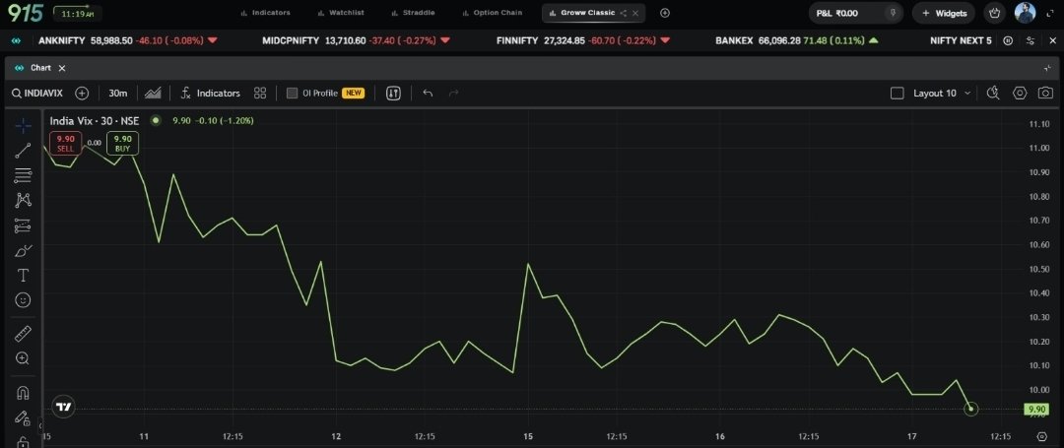
Task: Click the red SELL 9.90 button
Action: point(66,143)
